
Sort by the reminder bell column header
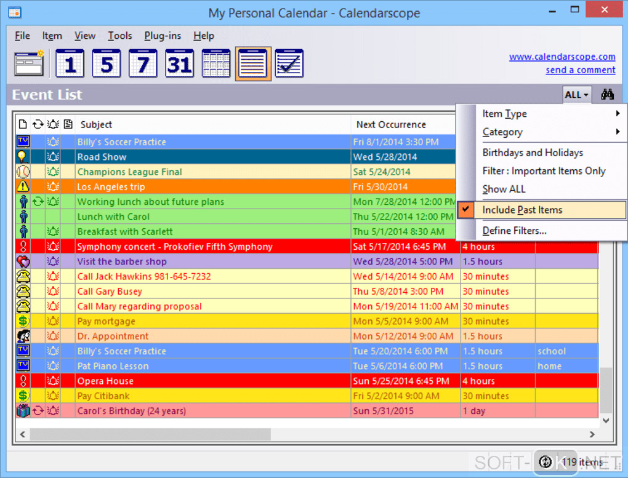(x=53, y=124)
